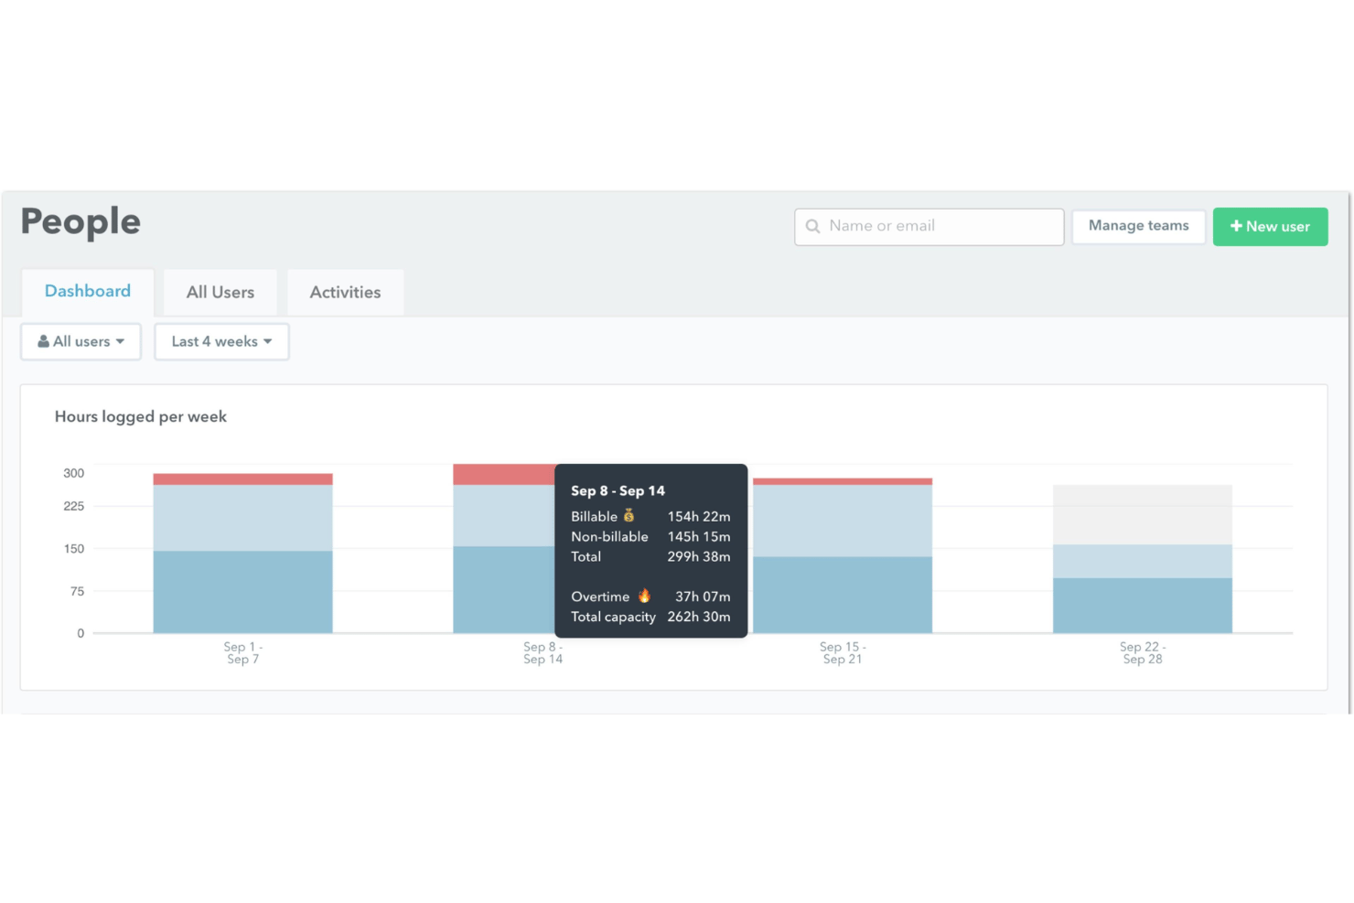
Task: Switch to the Dashboard tab
Action: pyautogui.click(x=88, y=291)
